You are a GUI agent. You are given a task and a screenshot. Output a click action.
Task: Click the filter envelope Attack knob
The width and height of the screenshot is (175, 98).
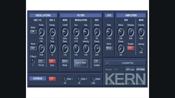pos(97,32)
